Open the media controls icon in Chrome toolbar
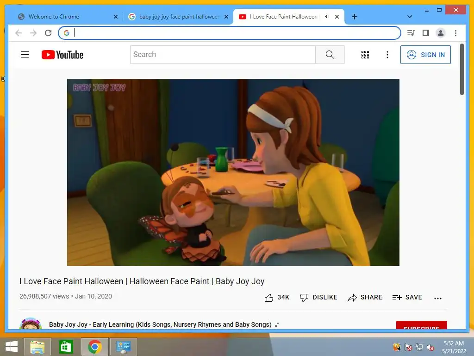Screen dimensions: 474x356 [x=411, y=33]
